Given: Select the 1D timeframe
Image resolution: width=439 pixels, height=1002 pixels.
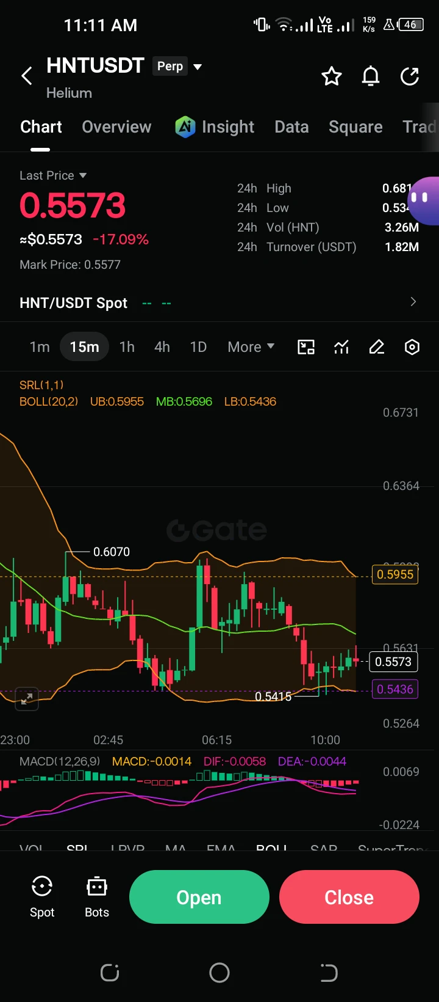Looking at the screenshot, I should coord(198,347).
